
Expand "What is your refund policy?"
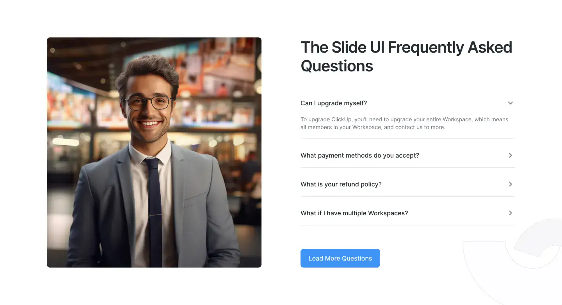[x=341, y=184]
